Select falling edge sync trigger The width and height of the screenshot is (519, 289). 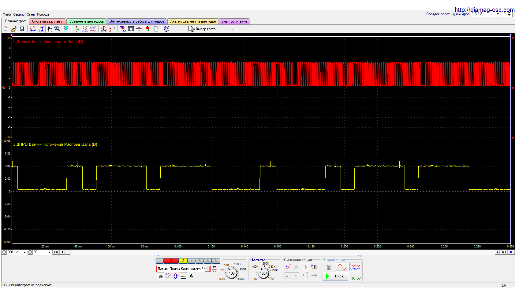coord(305,267)
